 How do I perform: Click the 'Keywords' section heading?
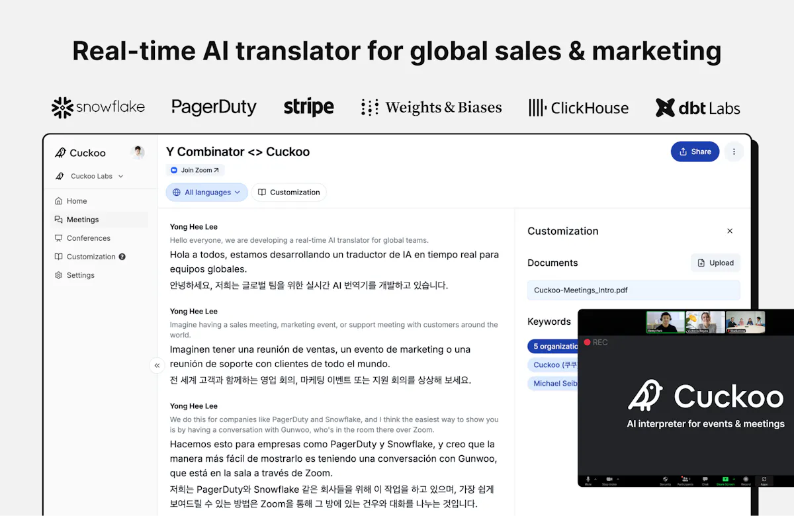[x=549, y=322]
